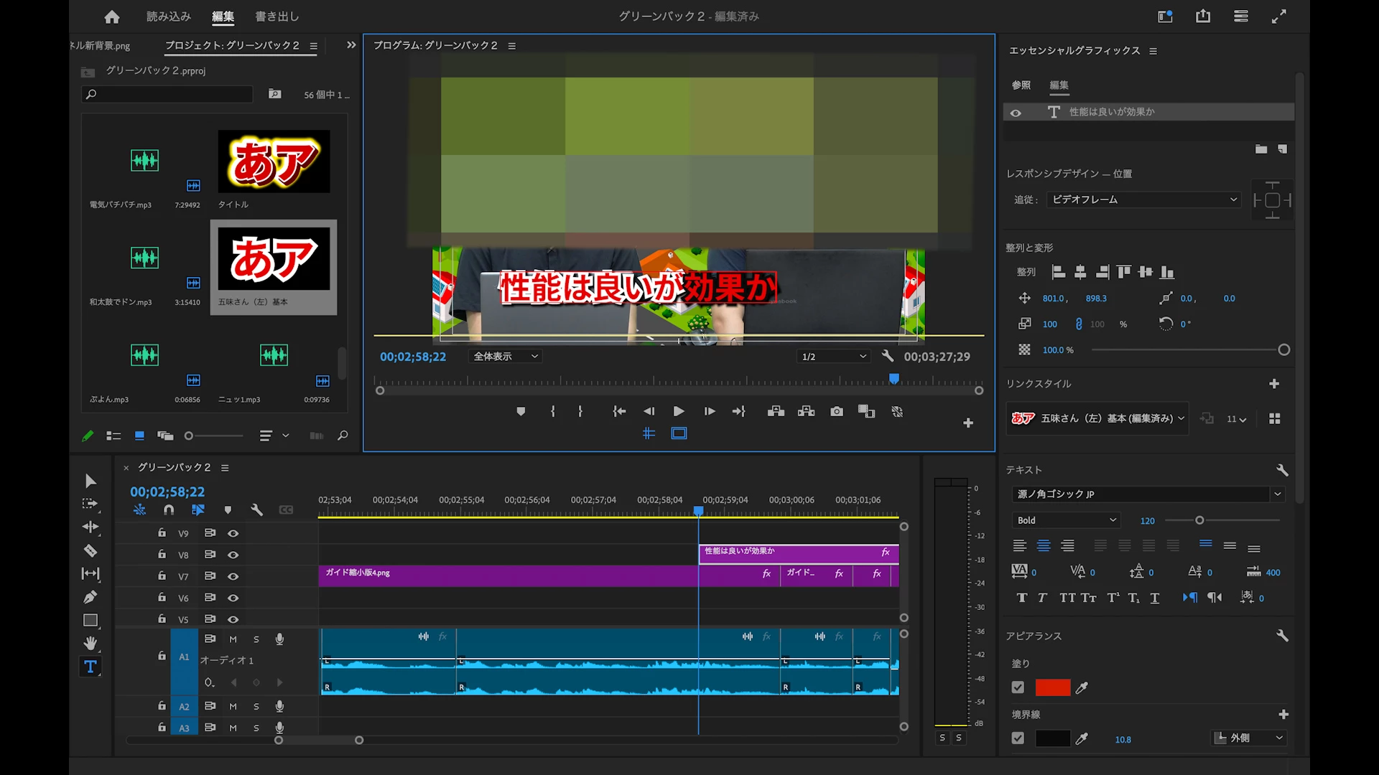Switch to the 書き出し workspace tab

(277, 16)
